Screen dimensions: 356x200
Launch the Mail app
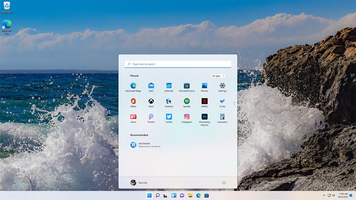[151, 87]
